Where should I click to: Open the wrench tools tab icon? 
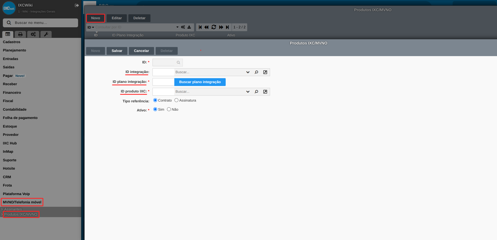46,34
